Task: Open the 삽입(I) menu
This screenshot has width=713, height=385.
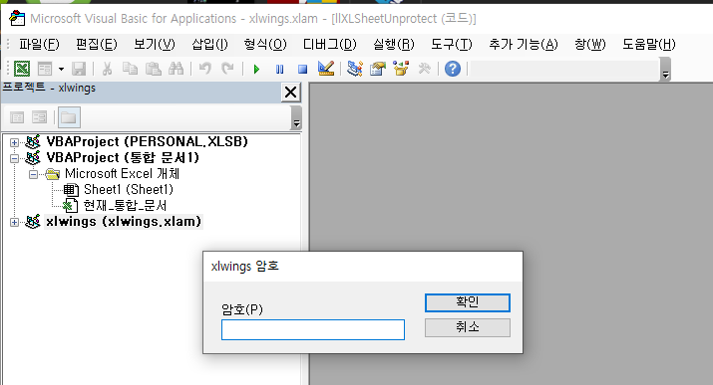Action: click(x=209, y=45)
